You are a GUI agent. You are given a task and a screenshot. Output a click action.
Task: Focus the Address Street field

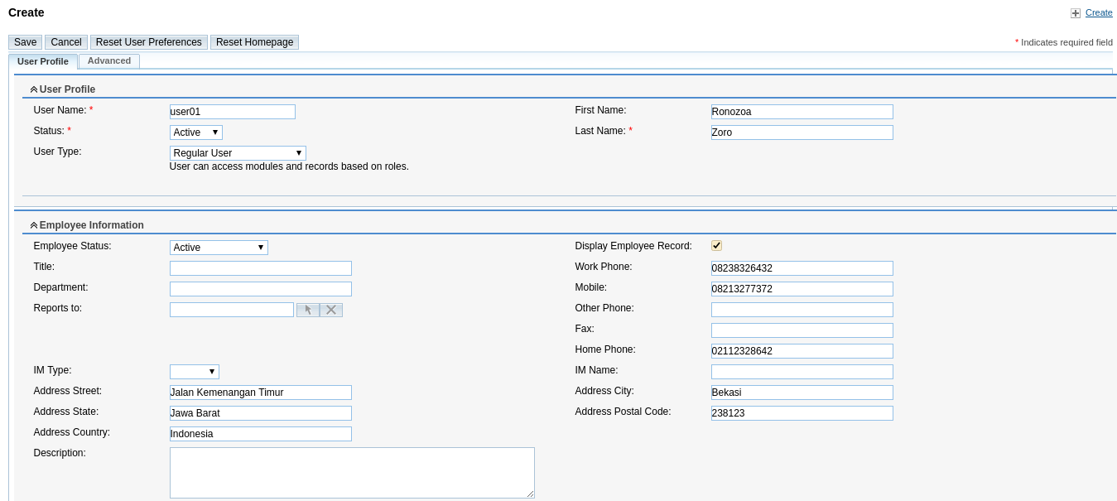click(261, 393)
